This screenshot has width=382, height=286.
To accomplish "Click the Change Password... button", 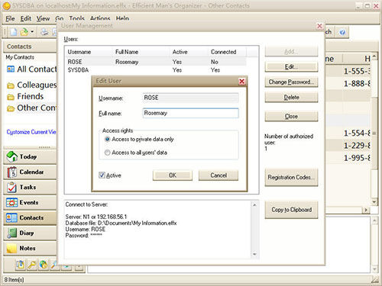I will click(291, 82).
